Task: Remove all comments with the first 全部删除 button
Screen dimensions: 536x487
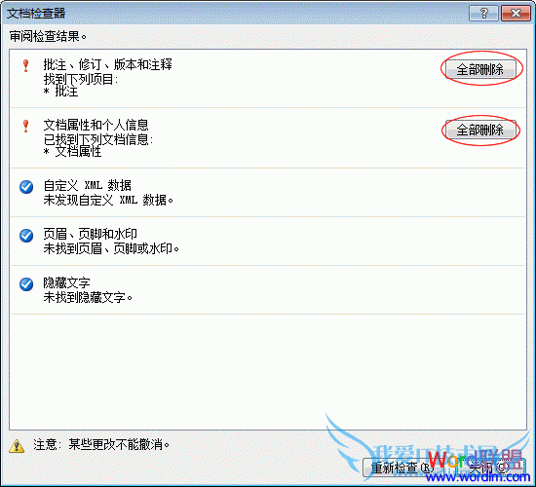Action: (480, 70)
